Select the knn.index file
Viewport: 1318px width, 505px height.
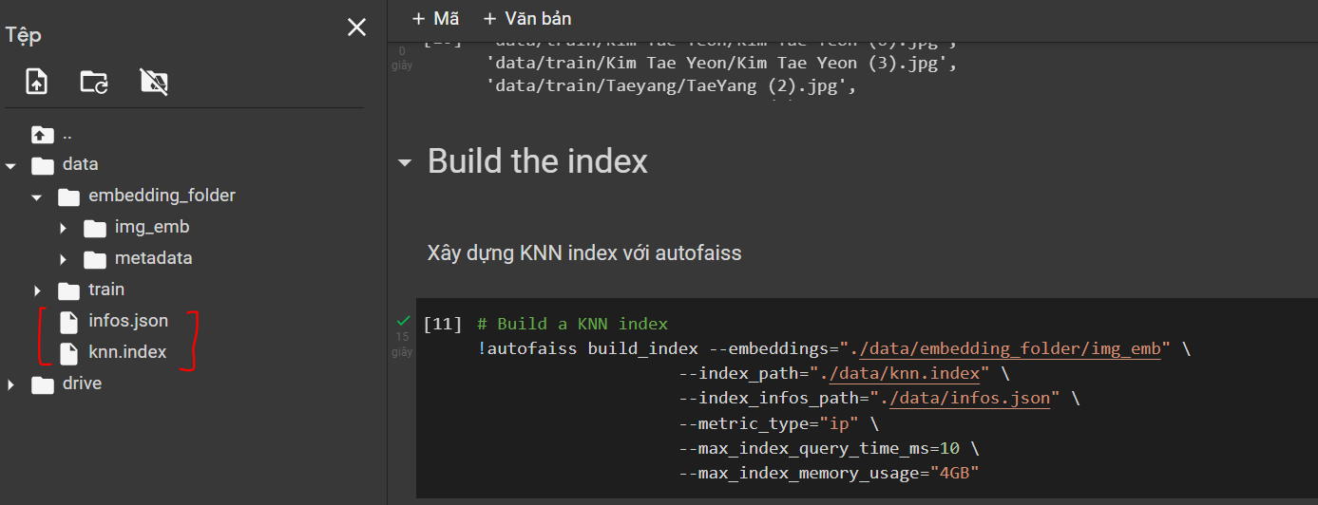(127, 352)
